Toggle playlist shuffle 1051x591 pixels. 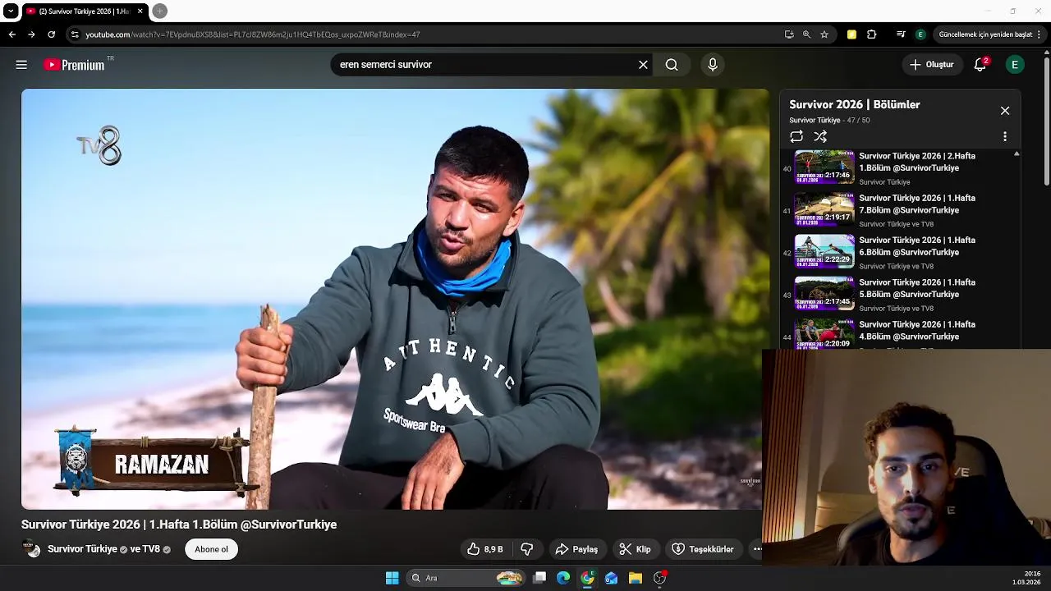click(x=820, y=136)
